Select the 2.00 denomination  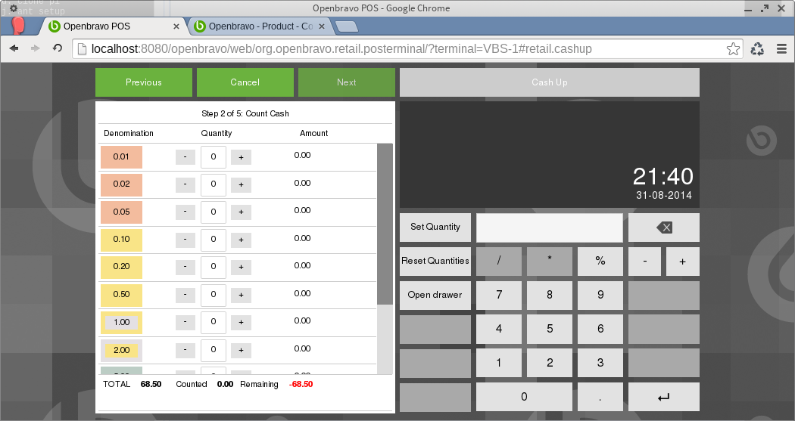pos(121,350)
